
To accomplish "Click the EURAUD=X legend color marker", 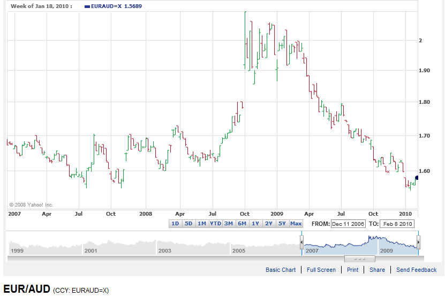I will coord(87,6).
